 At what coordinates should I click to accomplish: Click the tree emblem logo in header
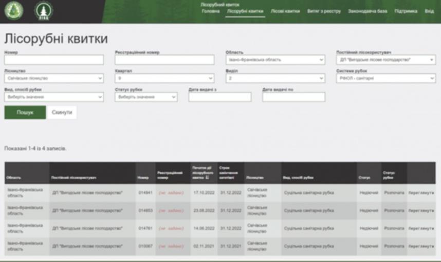click(43, 11)
